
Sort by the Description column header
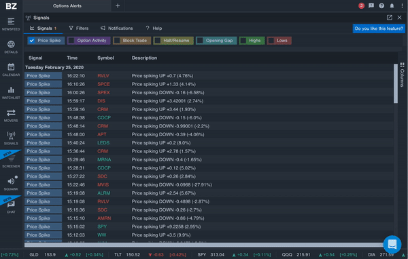point(144,58)
